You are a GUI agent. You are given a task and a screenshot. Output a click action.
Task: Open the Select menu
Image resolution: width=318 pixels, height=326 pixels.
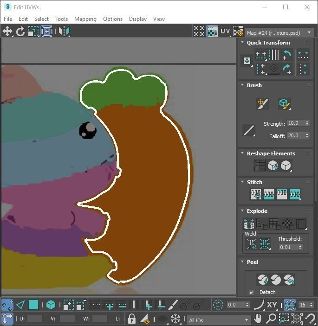41,19
